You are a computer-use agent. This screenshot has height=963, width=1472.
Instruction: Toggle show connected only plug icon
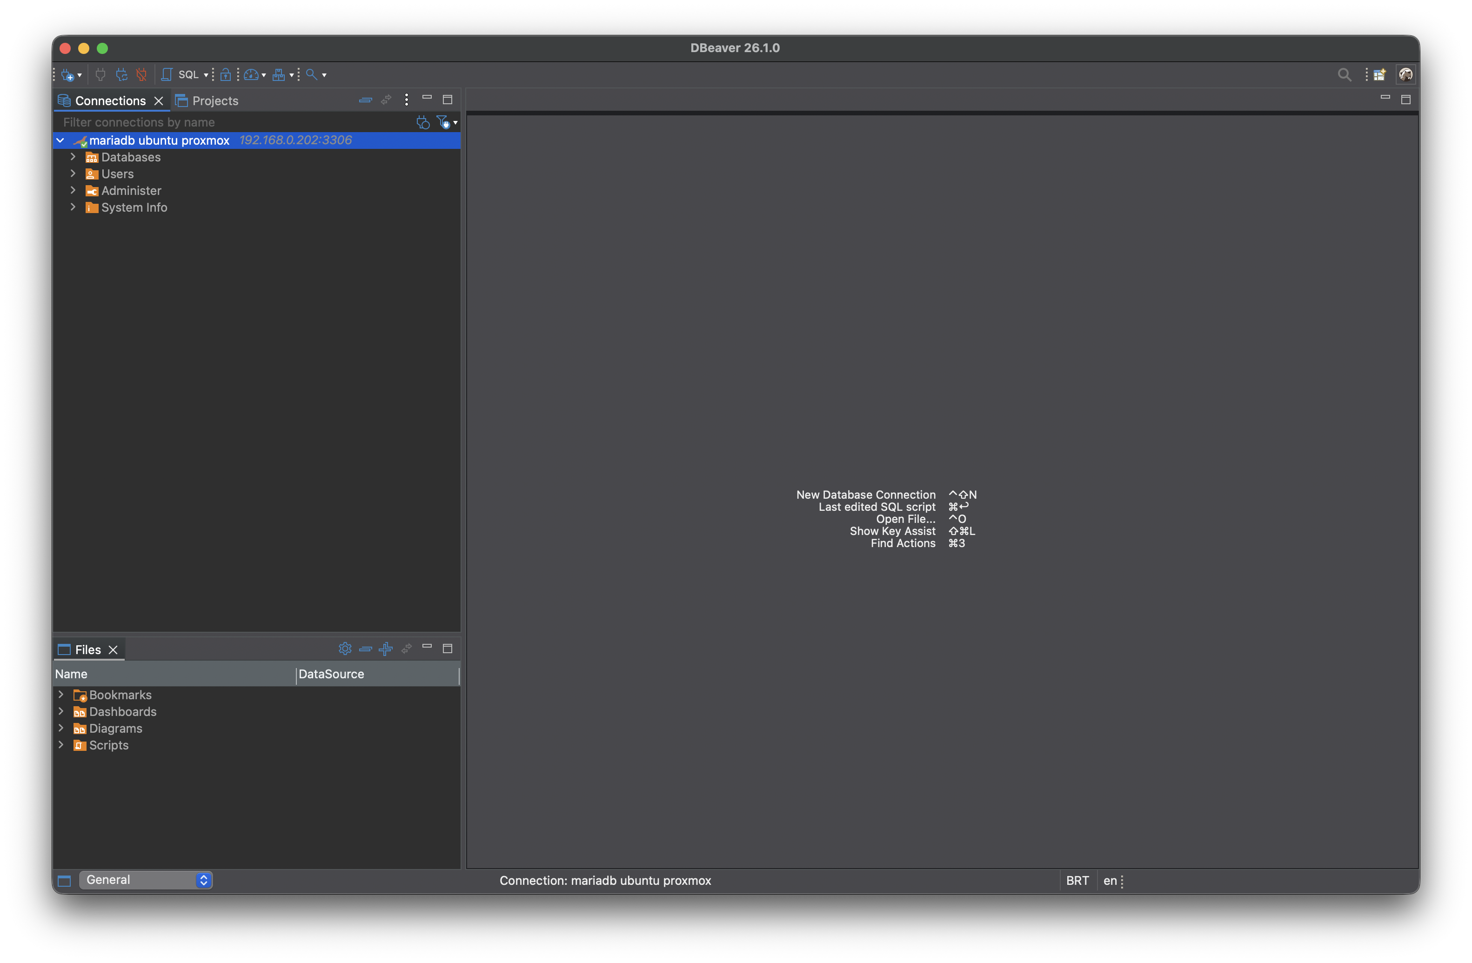(423, 122)
